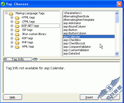Expand the JRun custom library node

(x=12, y=34)
